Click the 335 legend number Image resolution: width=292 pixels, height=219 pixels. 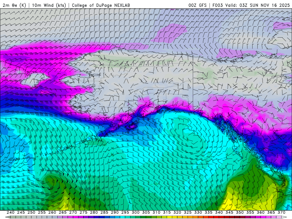[208, 212]
